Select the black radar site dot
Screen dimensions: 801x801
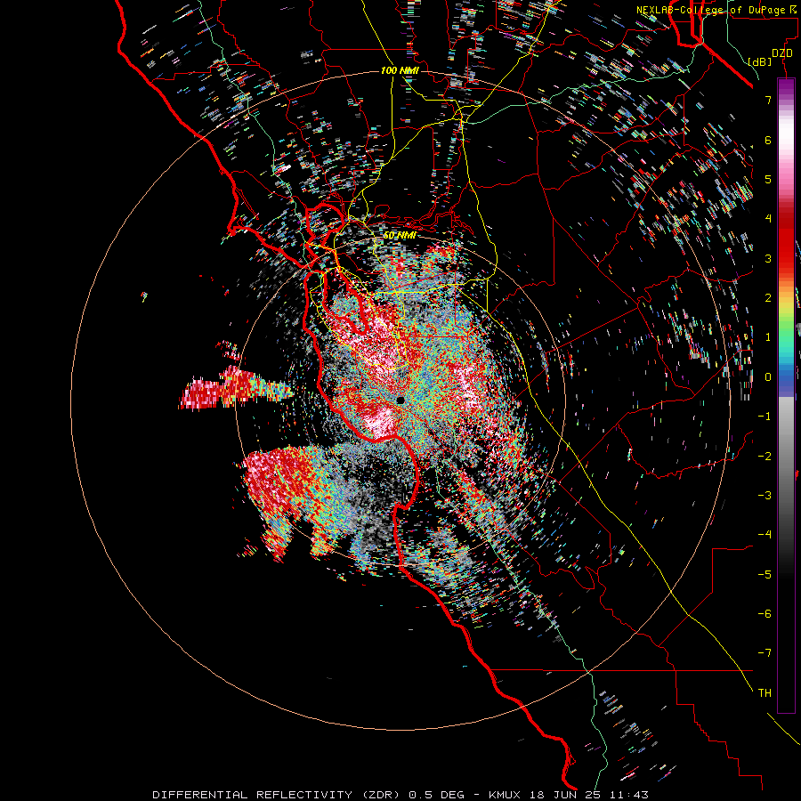400,400
